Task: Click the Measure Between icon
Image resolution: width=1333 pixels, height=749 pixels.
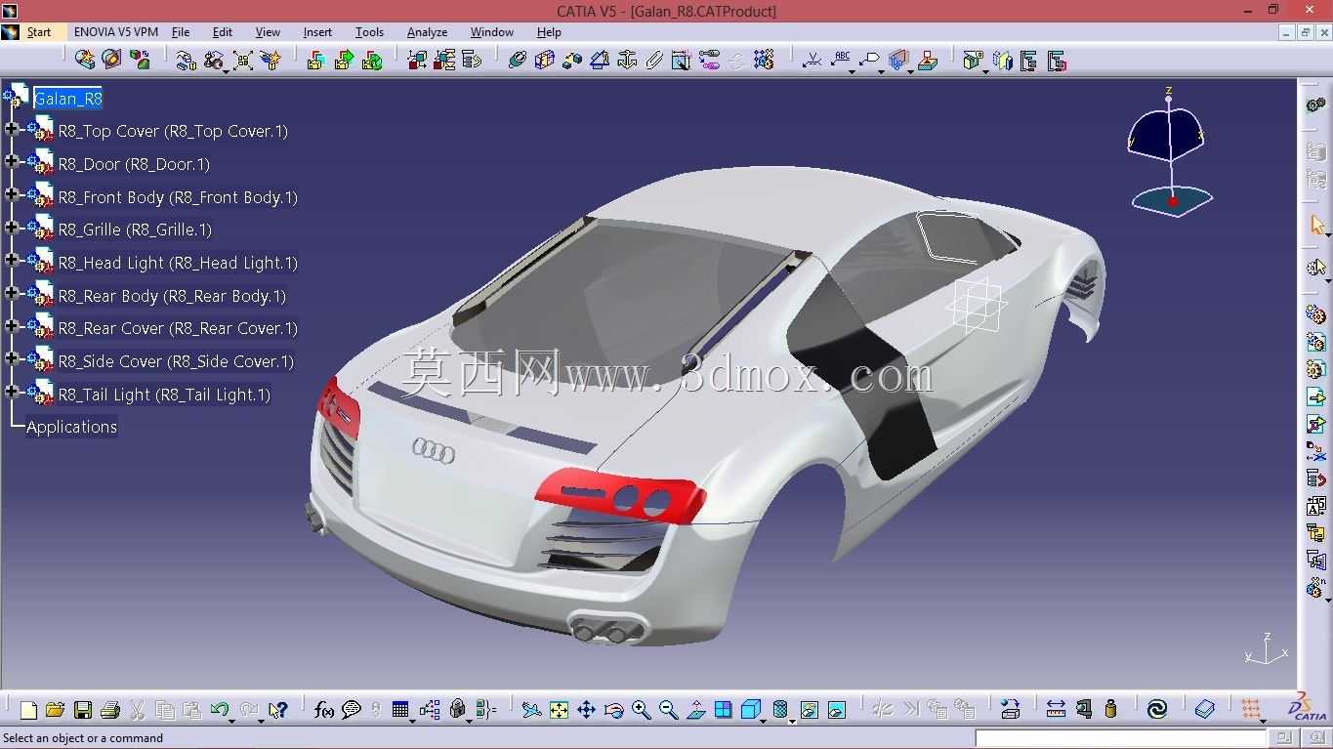Action: 1056,710
